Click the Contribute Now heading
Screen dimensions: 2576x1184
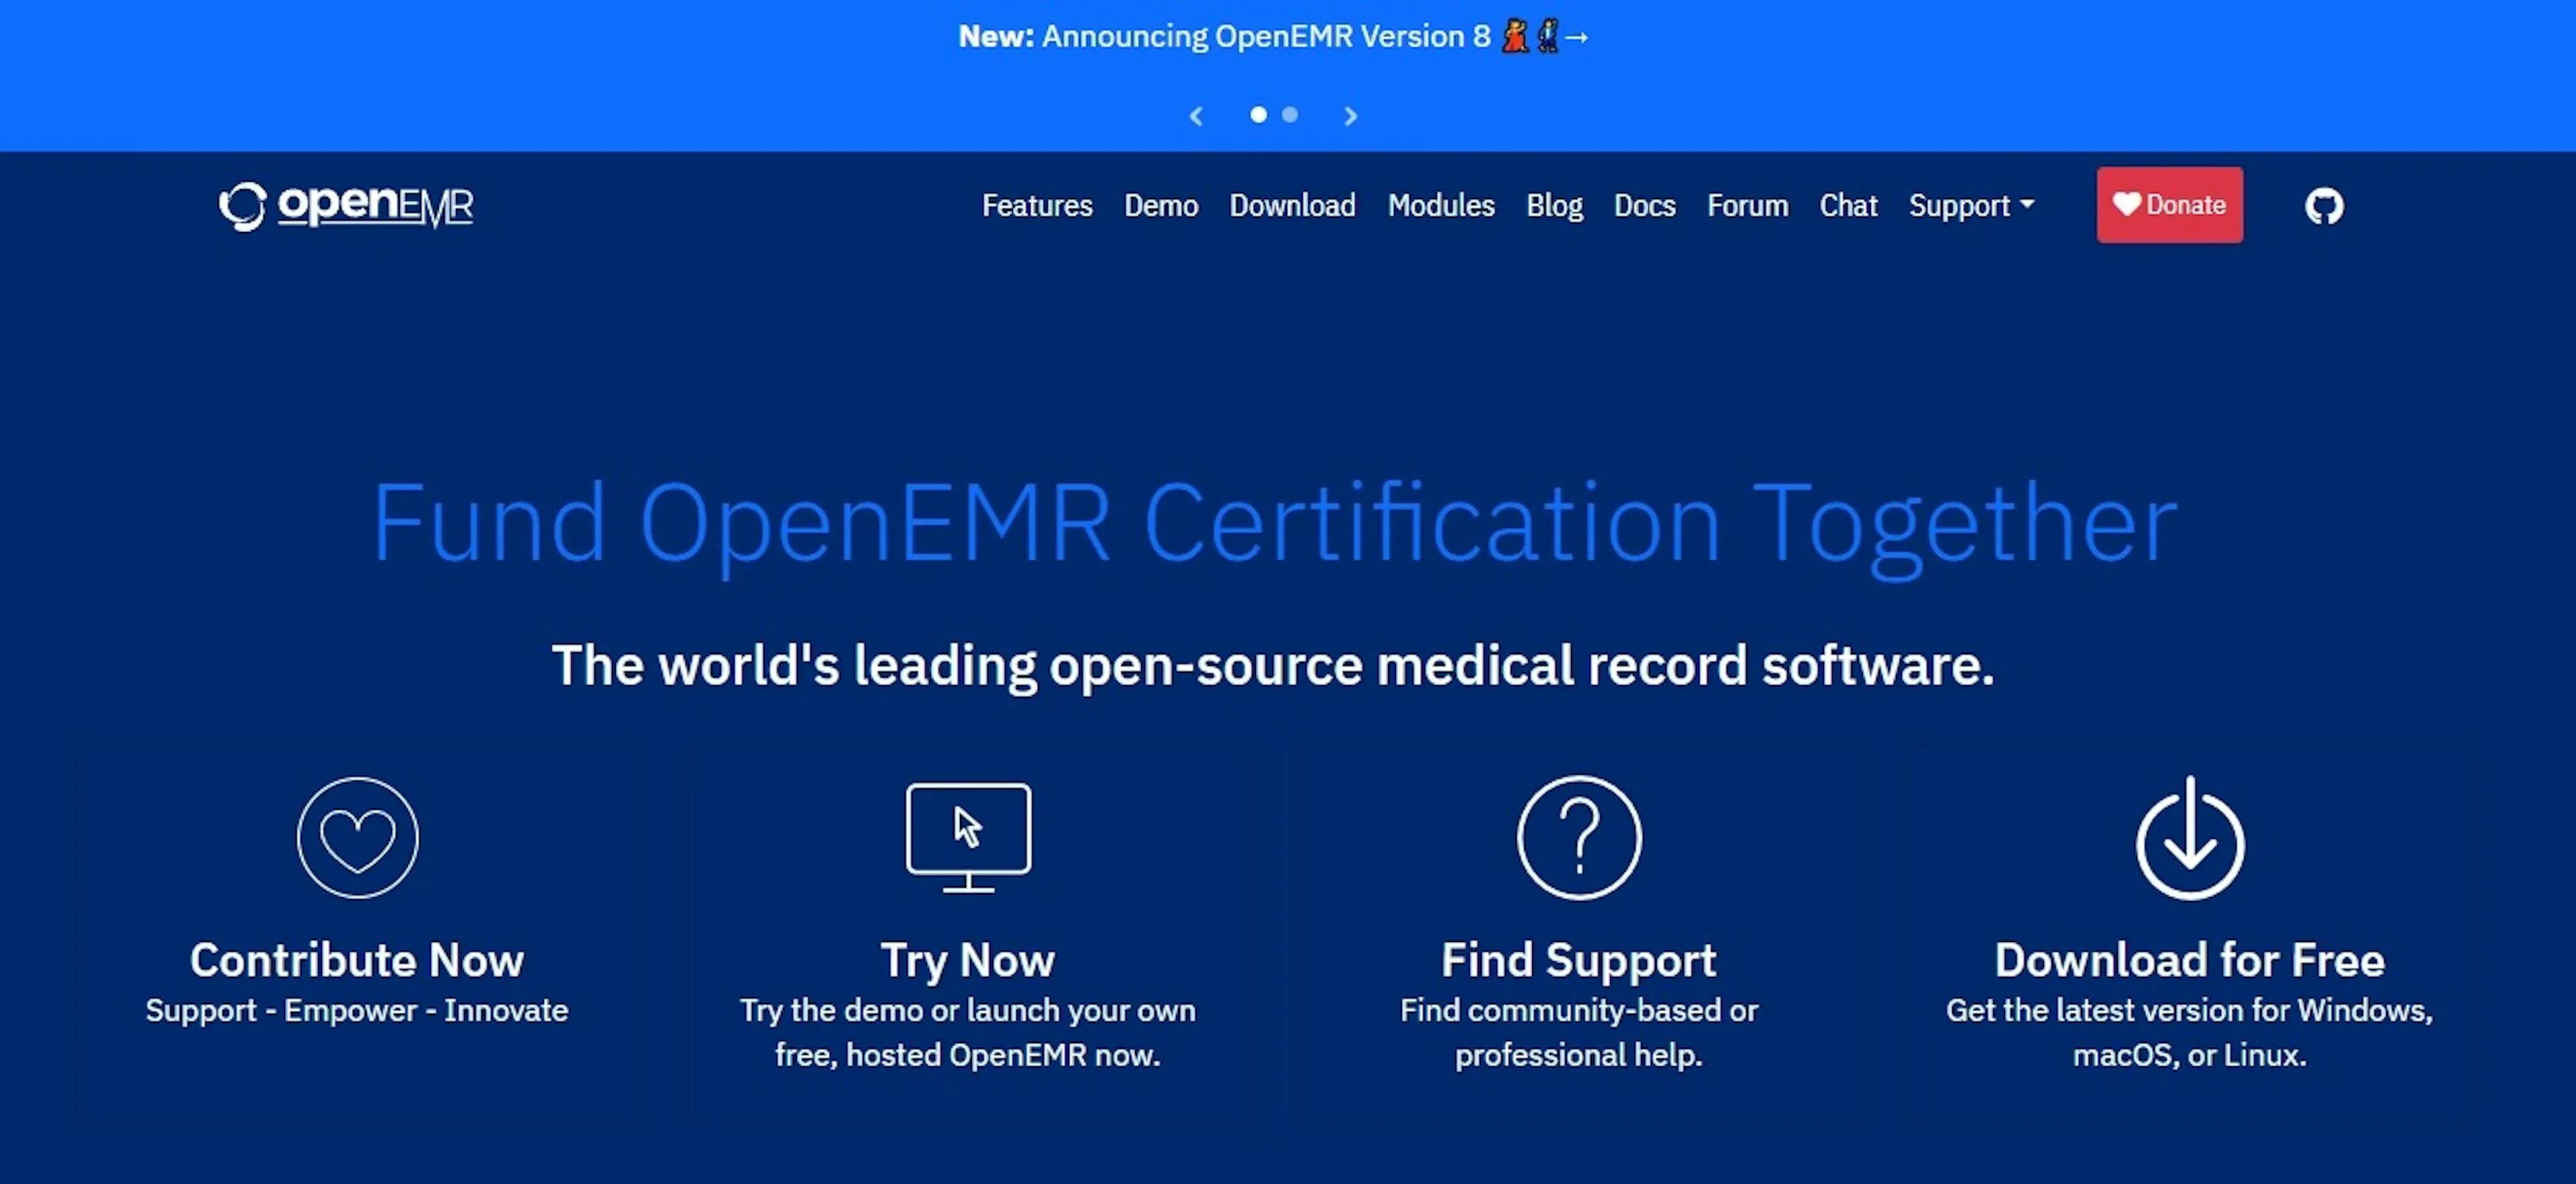tap(357, 960)
